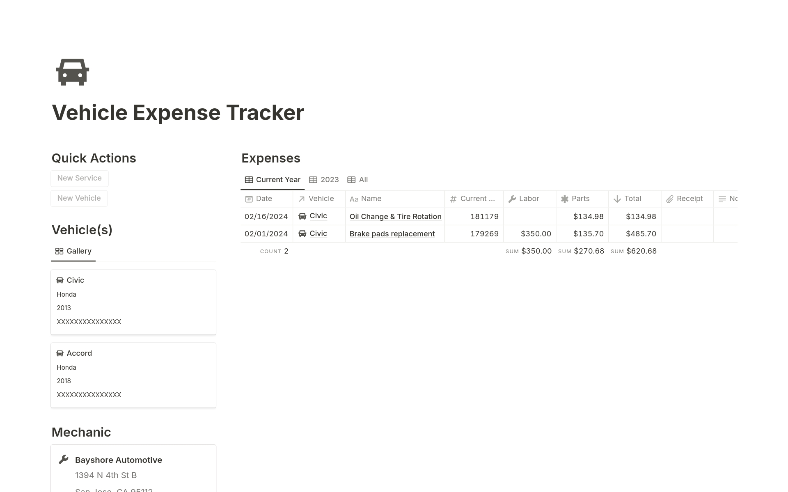This screenshot has width=788, height=492.
Task: Click the wrench icon in Labor column header
Action: coord(512,199)
